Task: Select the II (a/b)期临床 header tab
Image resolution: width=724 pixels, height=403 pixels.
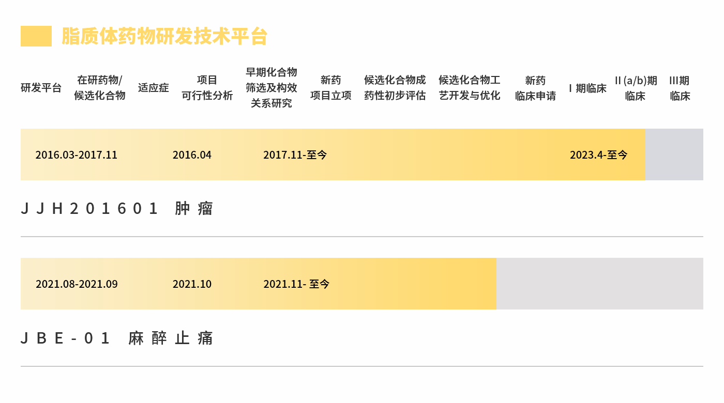Action: (x=635, y=88)
